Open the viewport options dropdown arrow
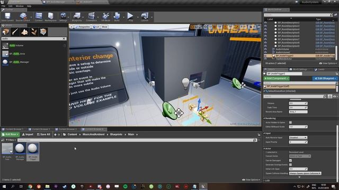This screenshot has height=190, width=339. [x=72, y=27]
